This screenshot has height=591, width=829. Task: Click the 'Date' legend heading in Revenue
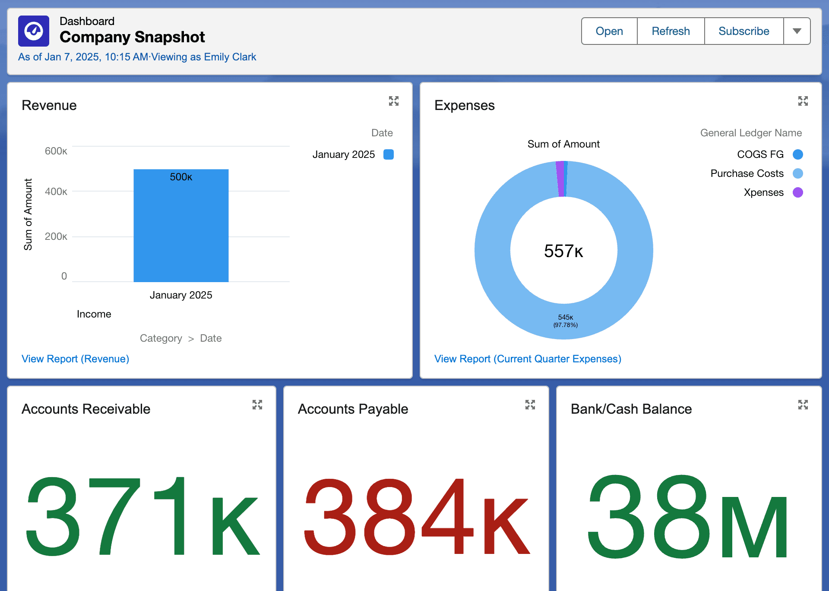382,133
